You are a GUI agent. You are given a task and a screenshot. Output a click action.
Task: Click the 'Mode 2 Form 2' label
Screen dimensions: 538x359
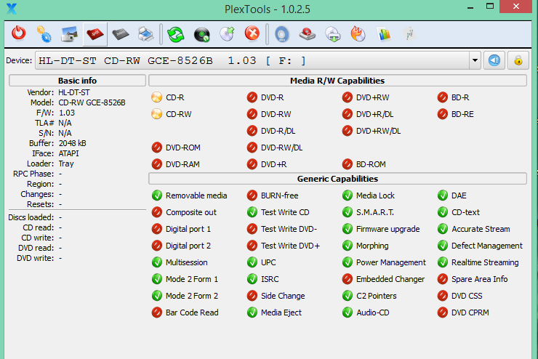coord(192,296)
